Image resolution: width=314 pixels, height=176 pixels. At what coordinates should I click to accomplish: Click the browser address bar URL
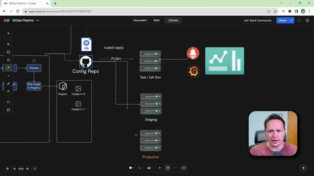coord(60,12)
